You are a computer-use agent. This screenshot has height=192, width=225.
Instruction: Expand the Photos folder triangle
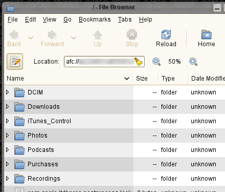pos(7,136)
